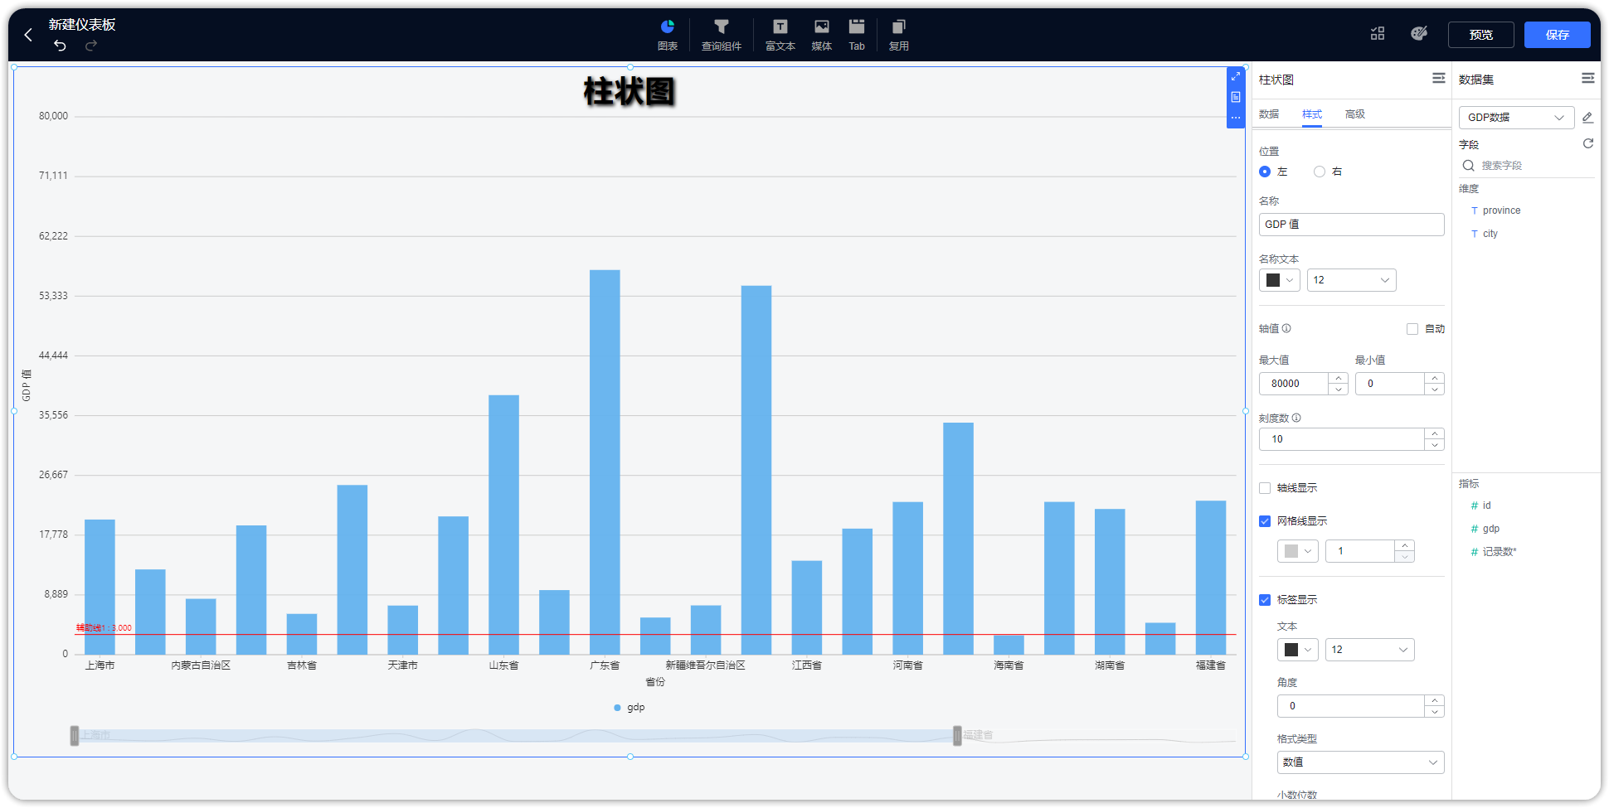The height and width of the screenshot is (808, 1609).
Task: Insert a 富文本 rich text block
Action: coord(780,35)
